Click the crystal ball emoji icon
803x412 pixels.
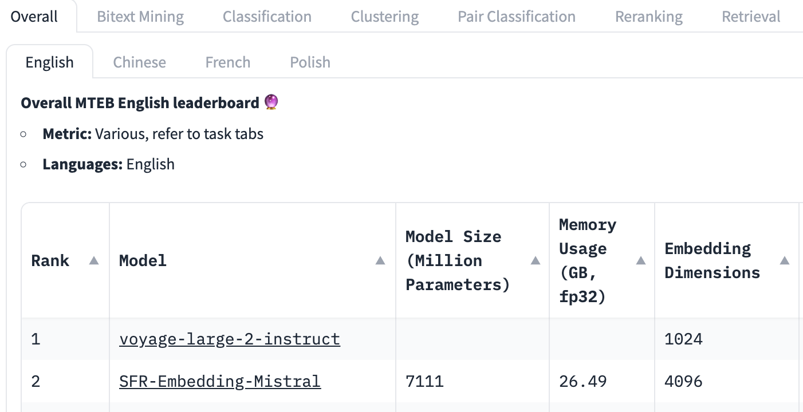point(271,103)
